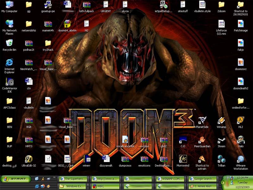Screen dimensions: 253x190
Task: Open the BGB archive icon
Action: point(29,123)
